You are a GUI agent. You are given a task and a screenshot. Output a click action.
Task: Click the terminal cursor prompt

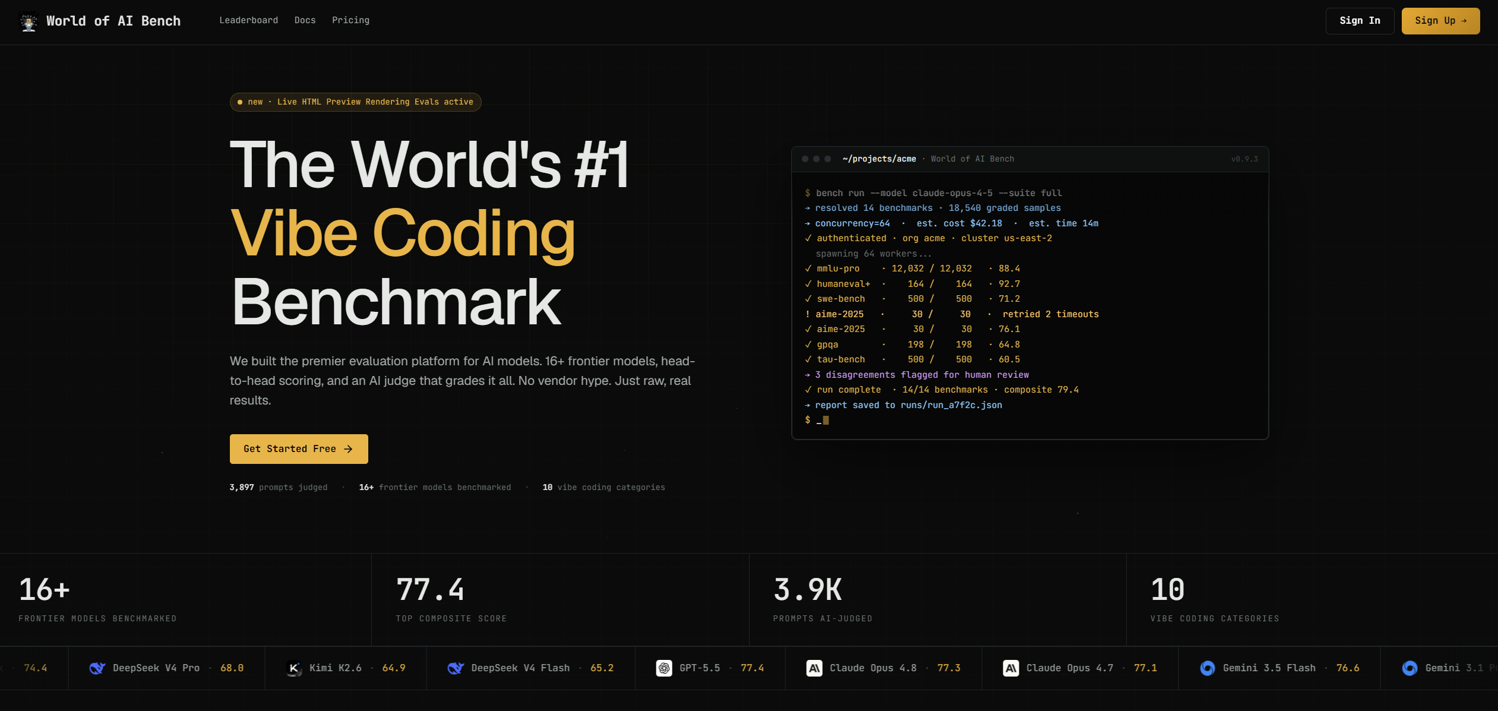817,421
